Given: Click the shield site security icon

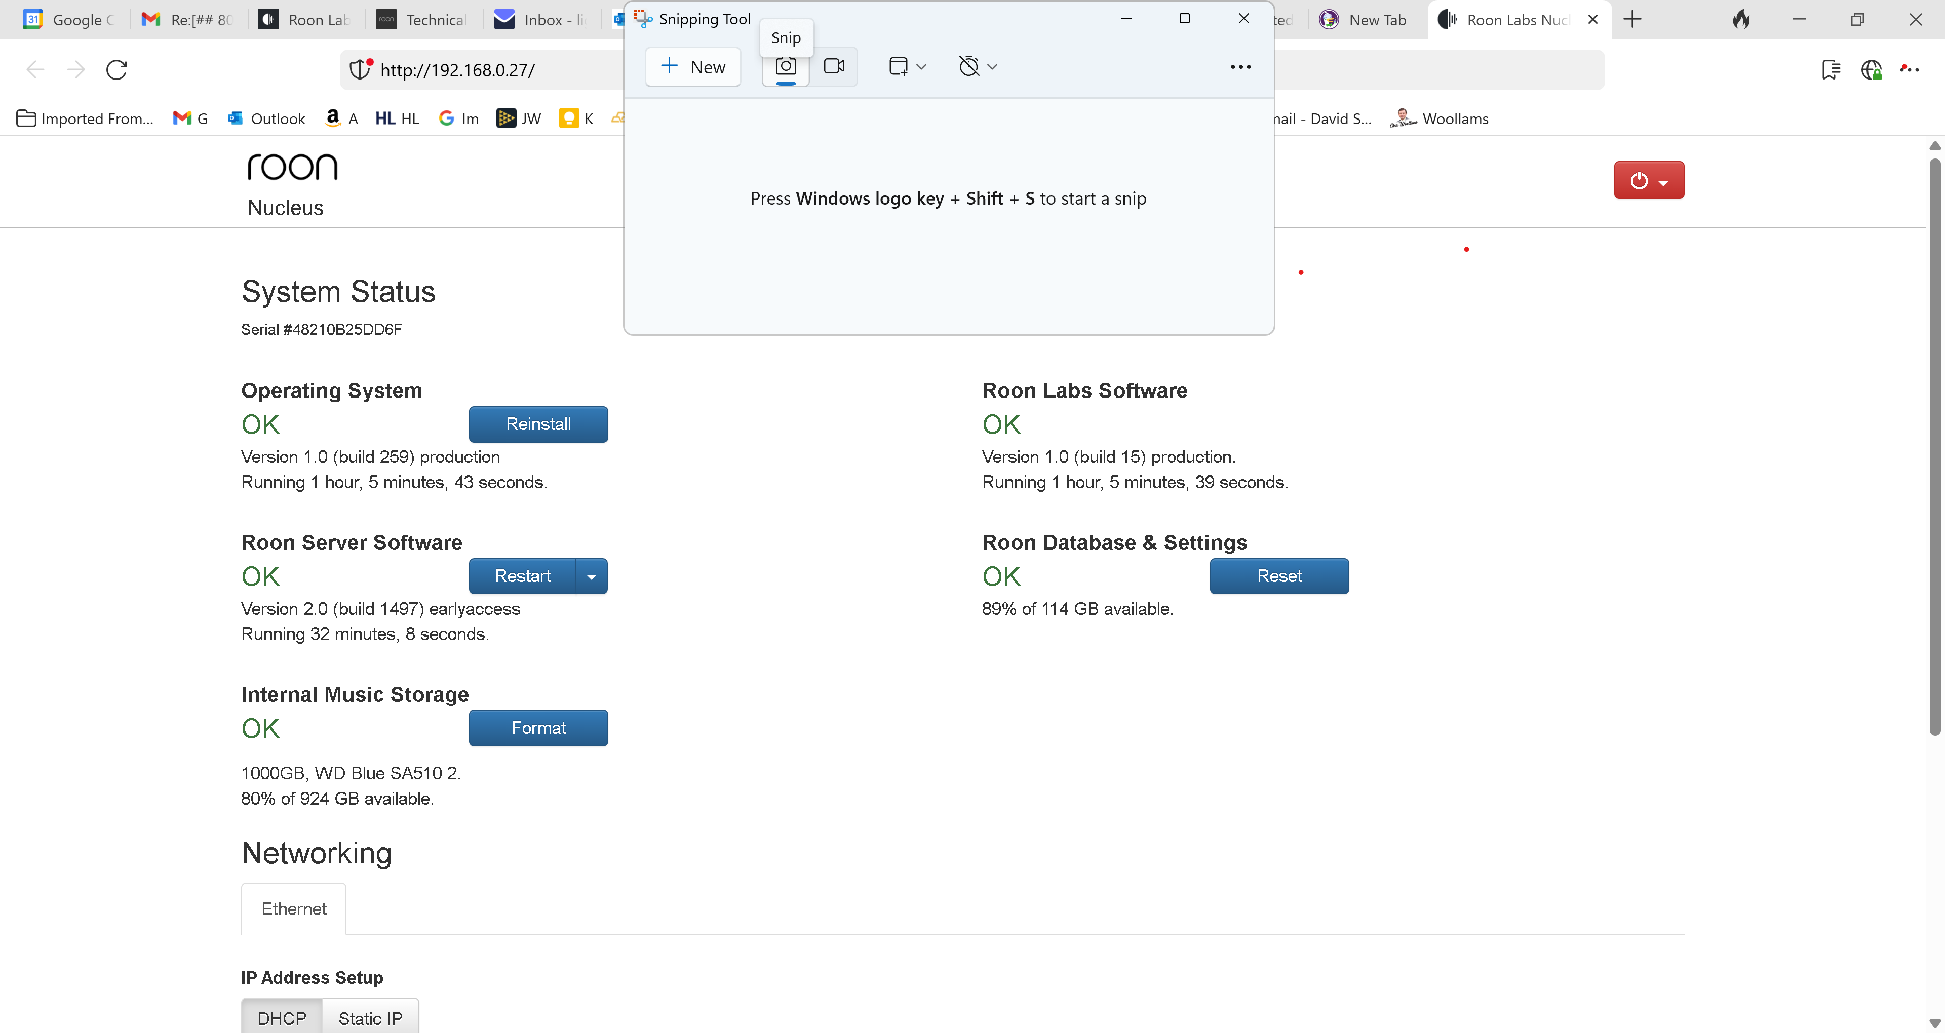Looking at the screenshot, I should [x=360, y=69].
